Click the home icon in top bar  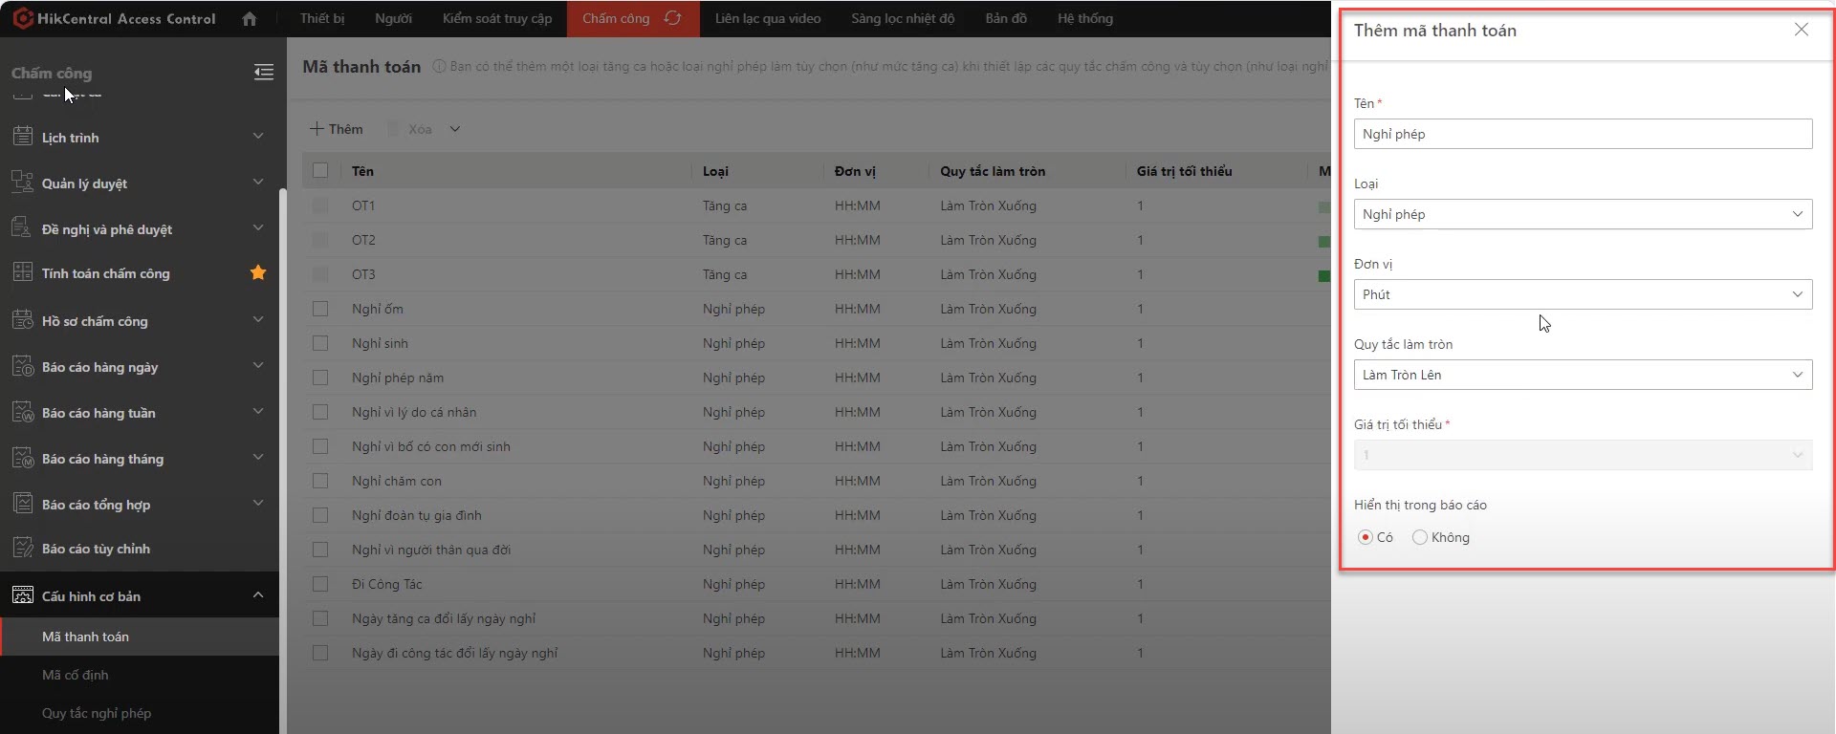250,18
